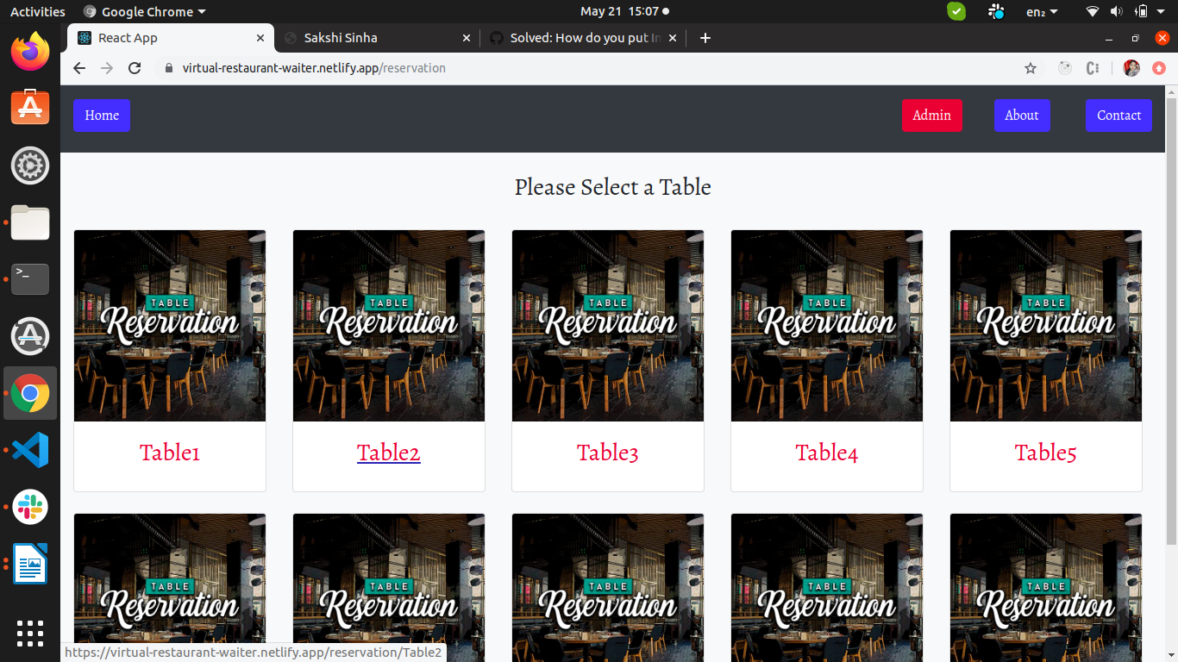The height and width of the screenshot is (662, 1178).
Task: Select the Table1 link
Action: click(x=170, y=453)
